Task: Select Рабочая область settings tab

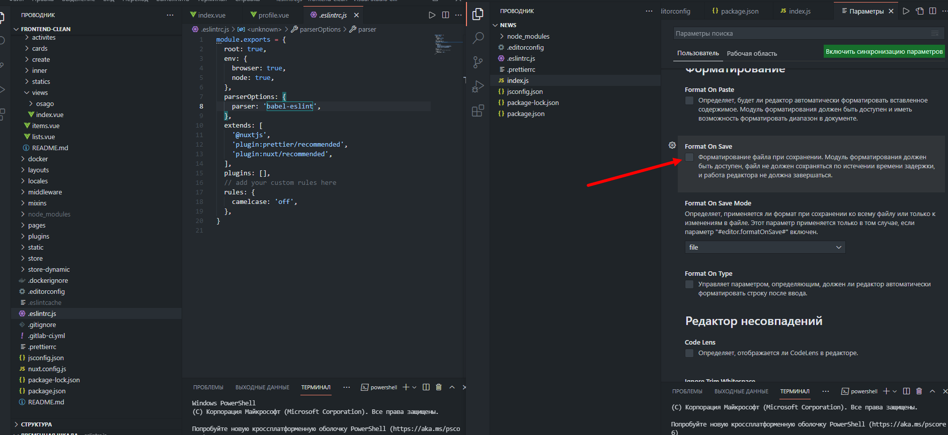Action: pyautogui.click(x=752, y=53)
